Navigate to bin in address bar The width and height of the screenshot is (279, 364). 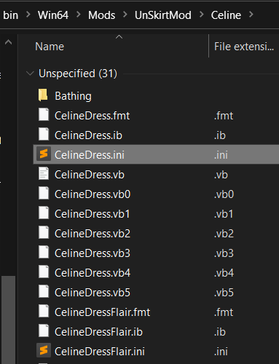(x=10, y=15)
